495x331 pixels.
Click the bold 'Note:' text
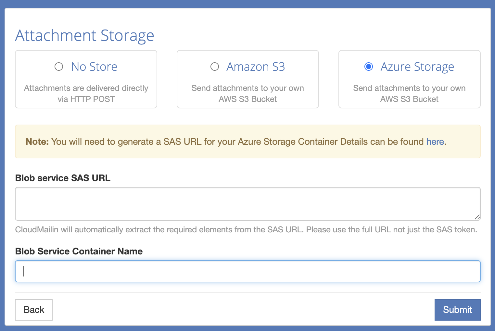(x=37, y=141)
